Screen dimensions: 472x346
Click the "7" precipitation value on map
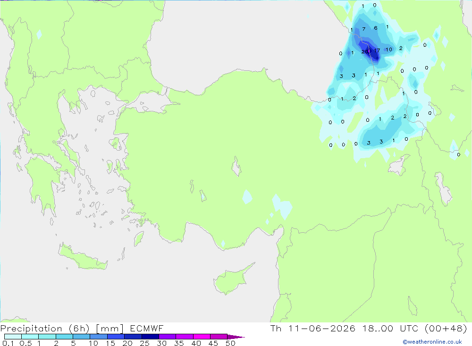tap(364, 29)
